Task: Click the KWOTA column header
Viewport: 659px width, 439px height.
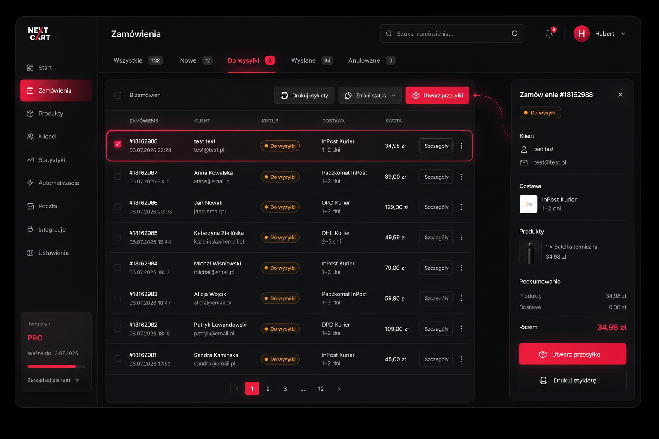Action: pos(393,121)
